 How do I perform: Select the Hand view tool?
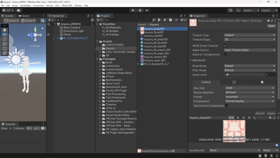5,30
